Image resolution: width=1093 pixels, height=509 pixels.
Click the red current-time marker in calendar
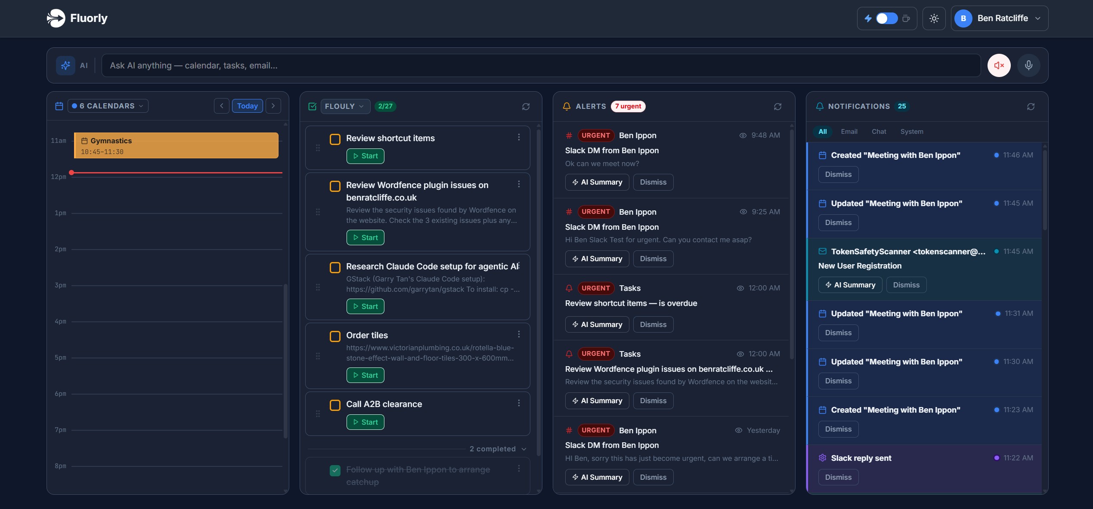(x=71, y=173)
